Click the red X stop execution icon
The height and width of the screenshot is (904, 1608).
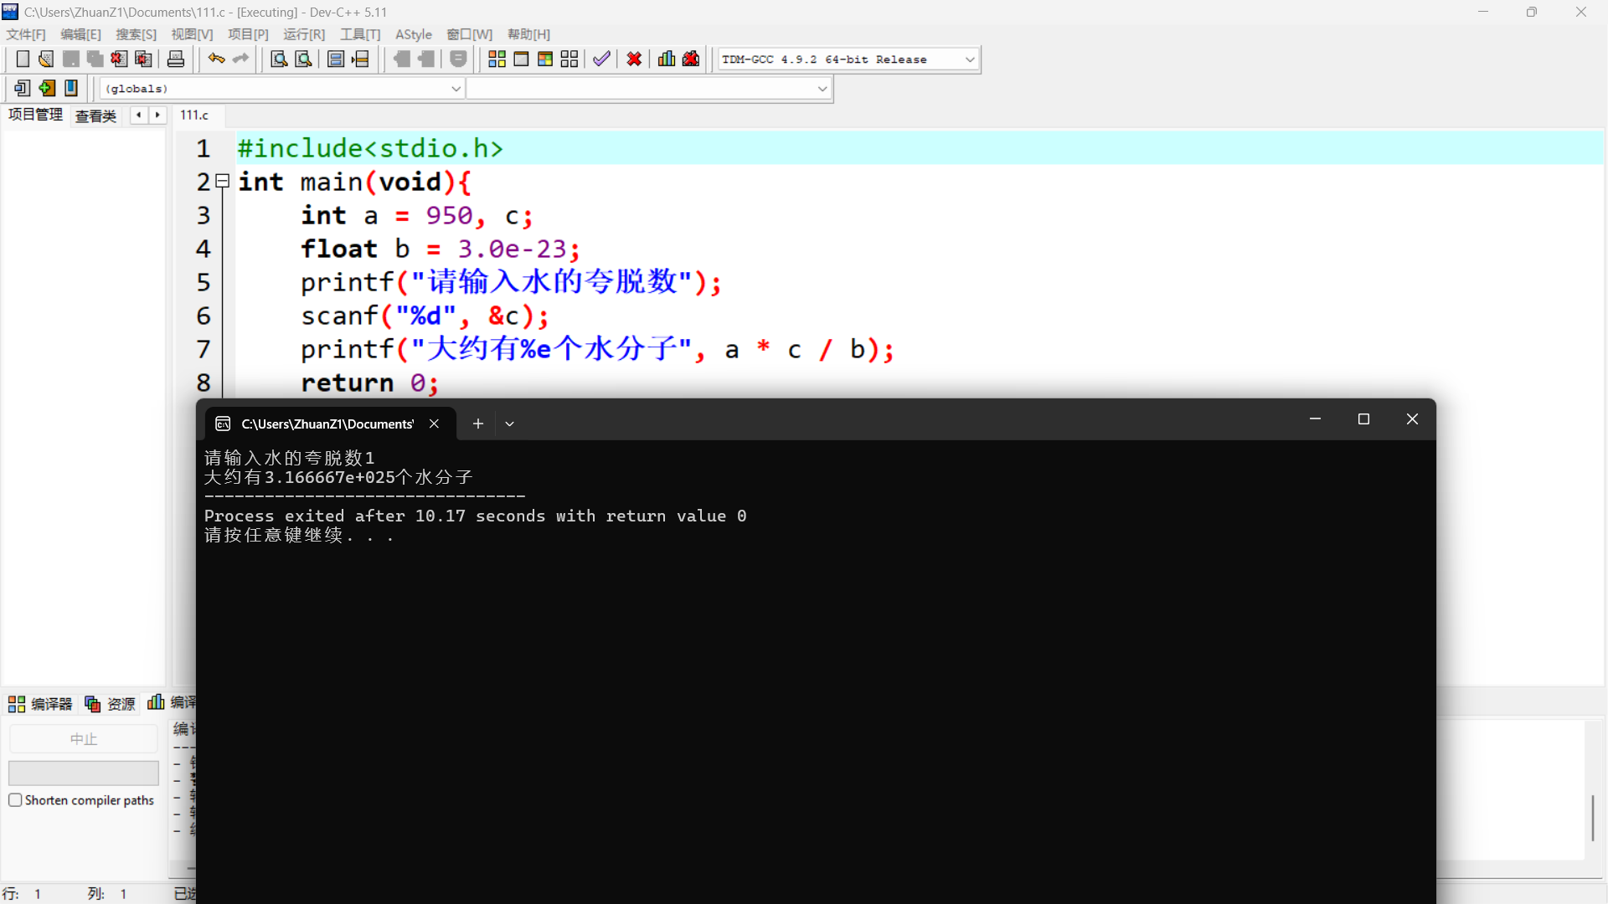[x=634, y=59]
